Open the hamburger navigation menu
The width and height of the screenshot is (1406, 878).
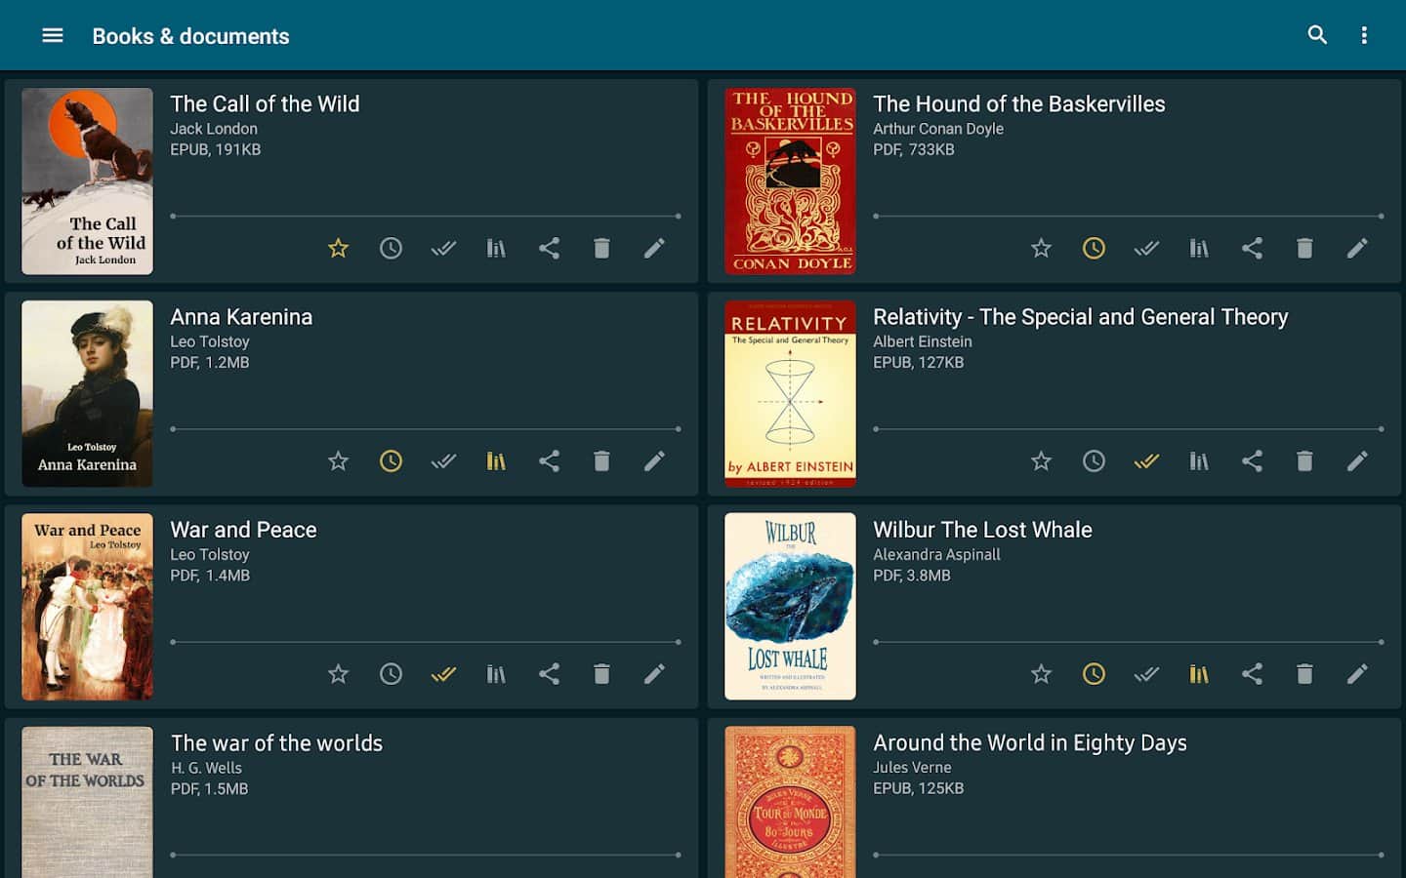(53, 36)
